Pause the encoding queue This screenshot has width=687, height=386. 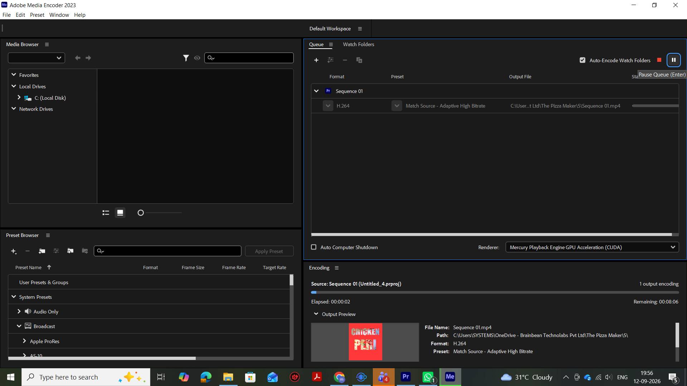pyautogui.click(x=673, y=60)
